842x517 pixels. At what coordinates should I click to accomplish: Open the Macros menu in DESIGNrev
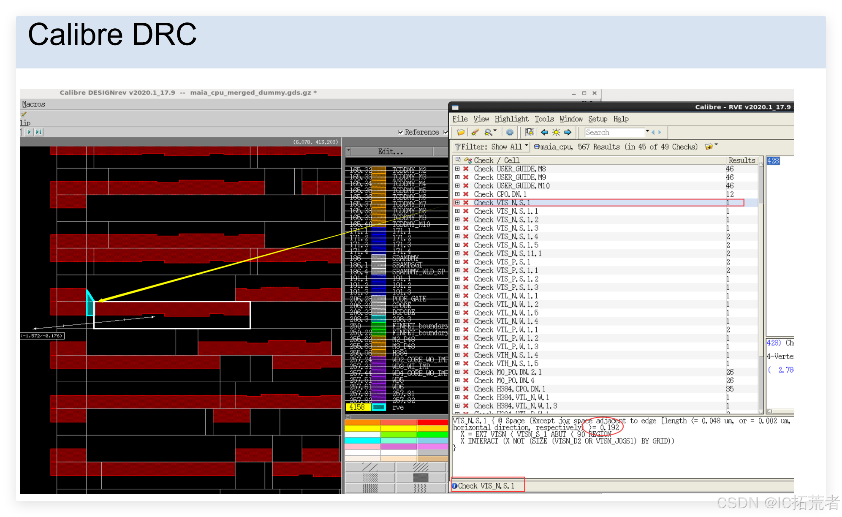tap(33, 104)
